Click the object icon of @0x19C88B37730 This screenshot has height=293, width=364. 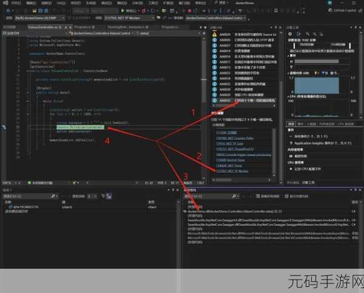click(10, 207)
